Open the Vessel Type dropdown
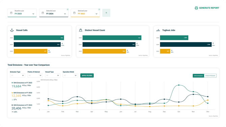226x127 pixels. click(x=53, y=75)
